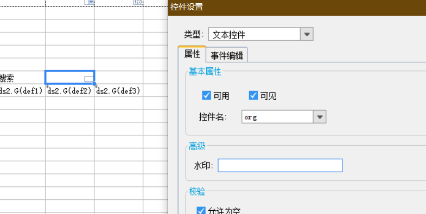This screenshot has height=214, width=426.
Task: Click the 校验 group label
Action: (197, 191)
